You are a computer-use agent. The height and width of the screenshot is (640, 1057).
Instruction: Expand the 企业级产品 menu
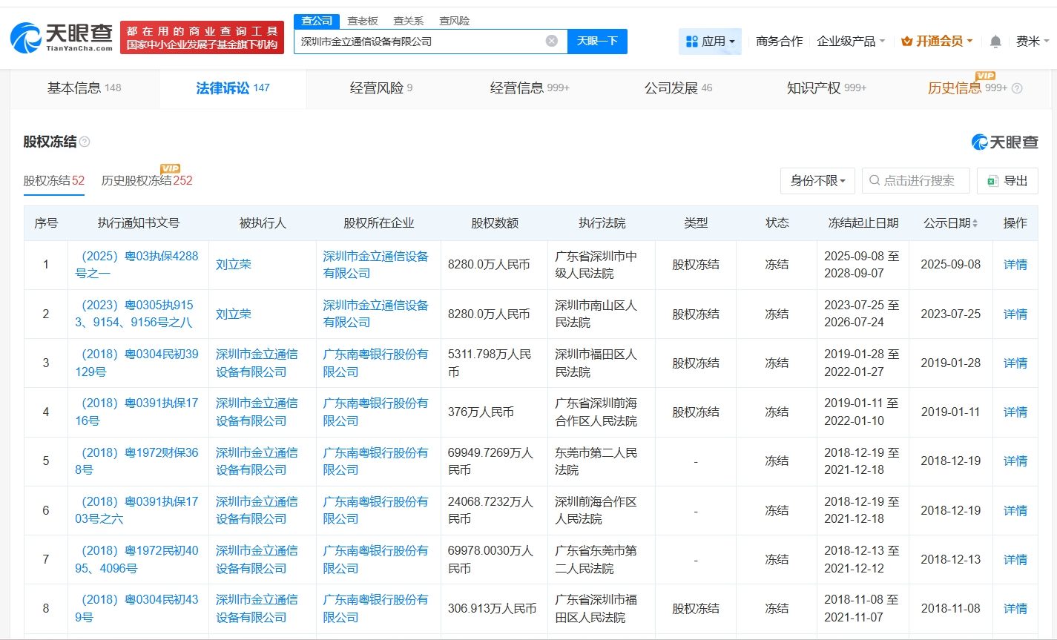pos(851,42)
